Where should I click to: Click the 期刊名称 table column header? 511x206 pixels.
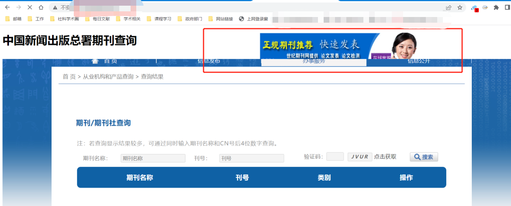[140, 178]
